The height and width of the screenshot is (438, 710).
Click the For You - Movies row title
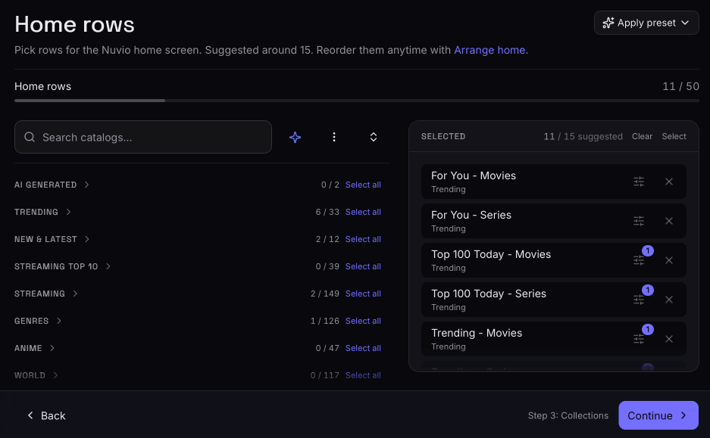[473, 176]
